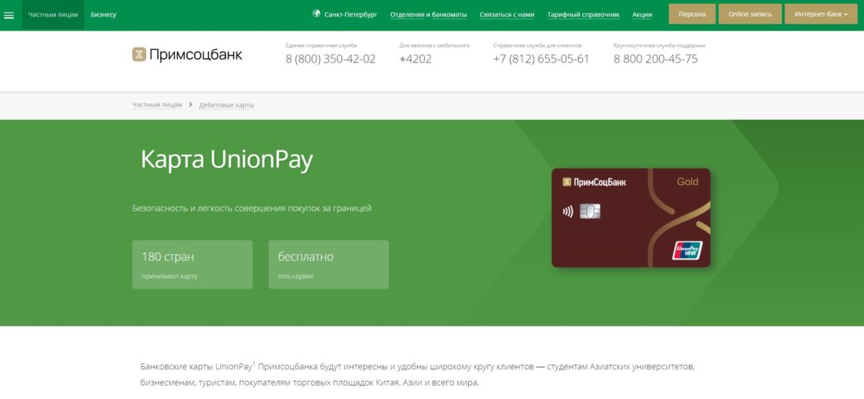The width and height of the screenshot is (864, 399).
Task: Open Отделения и банкоматы link
Action: click(428, 15)
